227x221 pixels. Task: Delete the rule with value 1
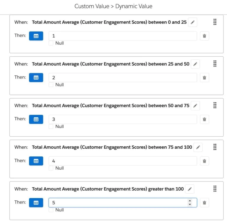coord(204,36)
